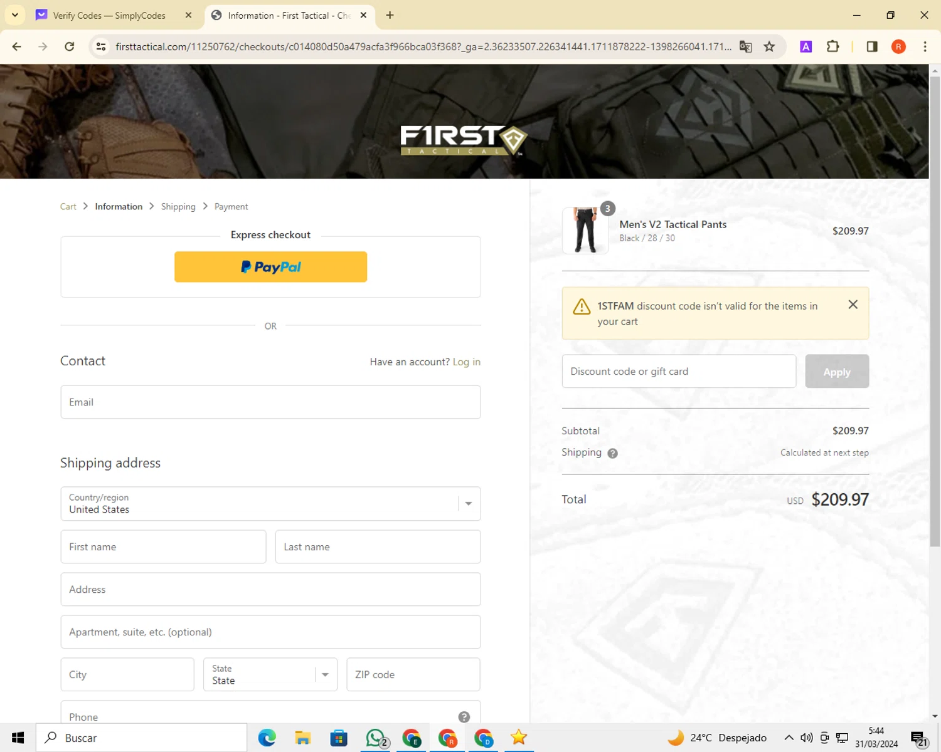Focus the Discount code or gift card field
Viewport: 941px width, 752px height.
tap(679, 372)
